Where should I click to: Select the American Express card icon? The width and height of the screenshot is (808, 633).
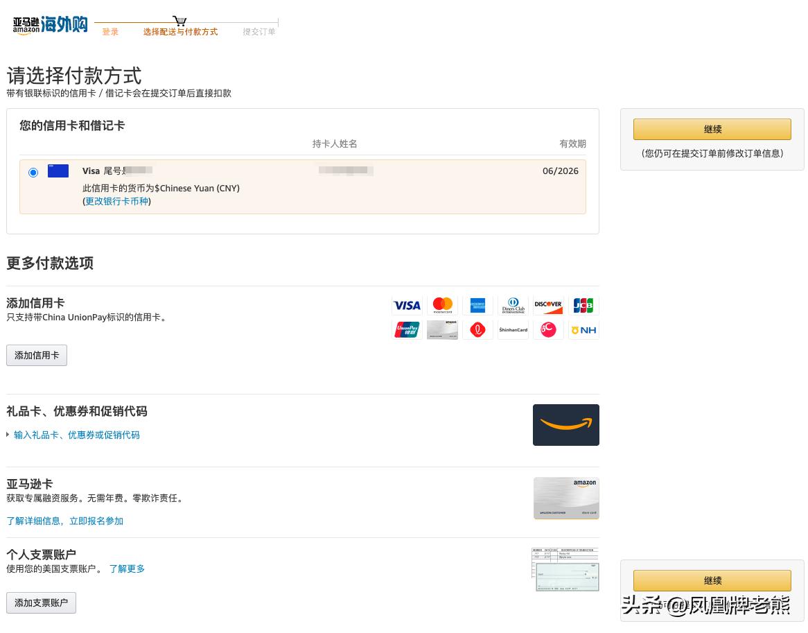pos(477,305)
